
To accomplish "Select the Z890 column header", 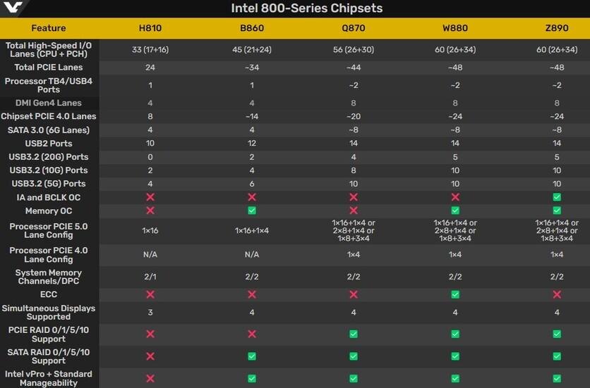I will coord(557,28).
